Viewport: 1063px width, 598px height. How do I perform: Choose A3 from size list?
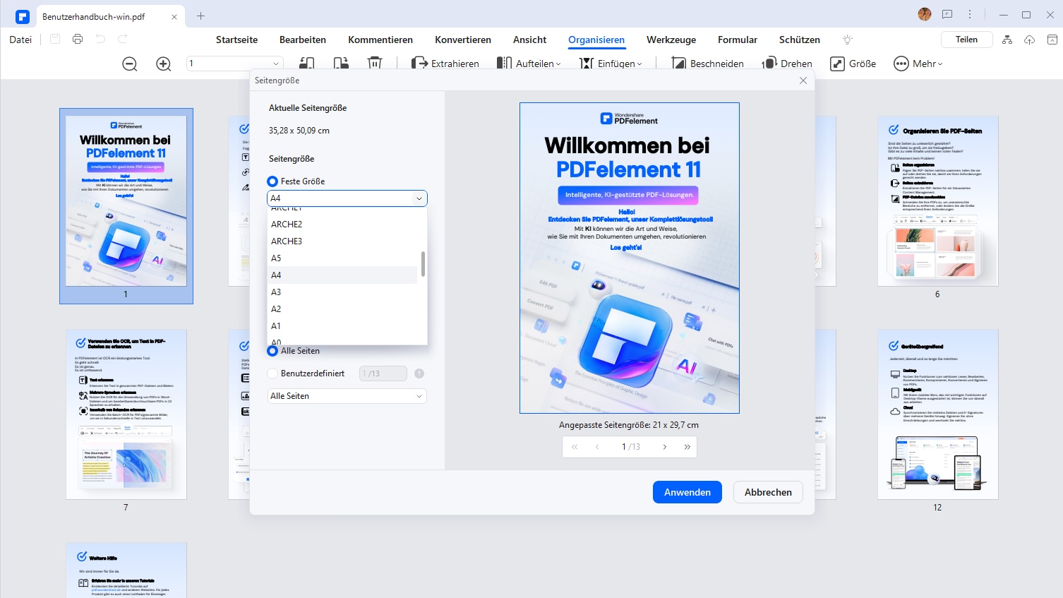(x=343, y=292)
